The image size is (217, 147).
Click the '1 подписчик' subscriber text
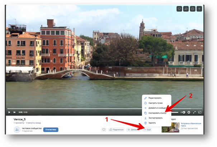coord(27,131)
